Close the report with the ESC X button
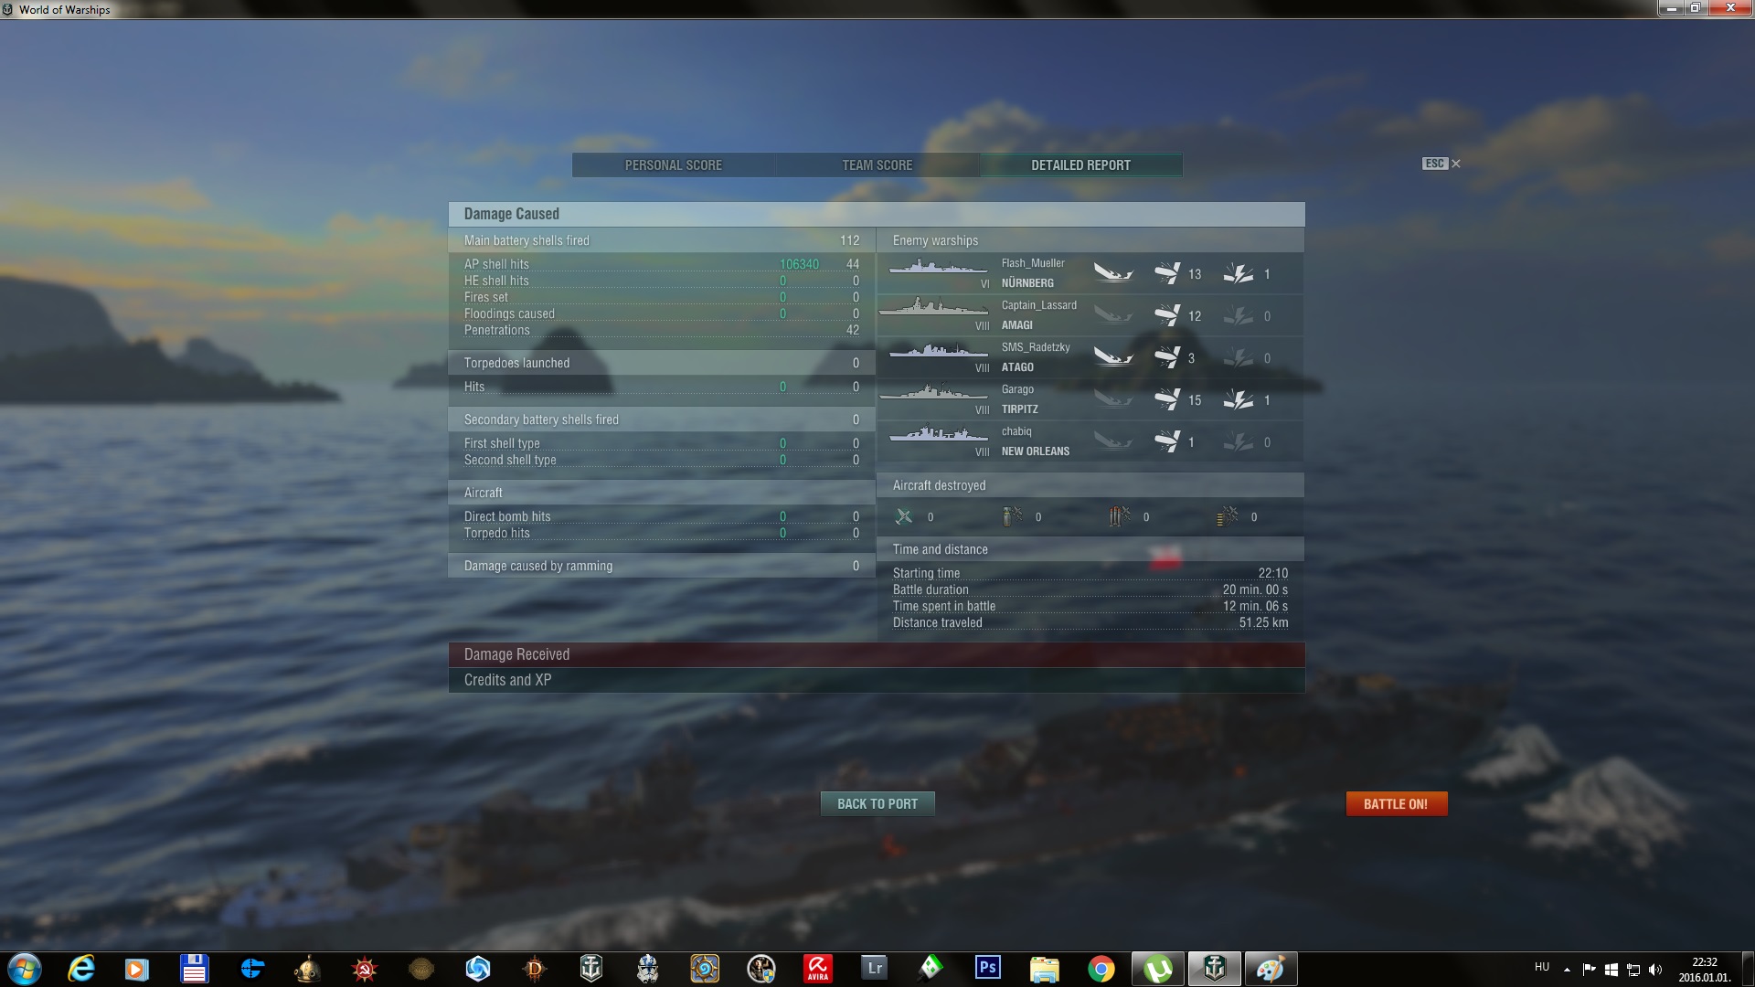The height and width of the screenshot is (987, 1755). click(x=1441, y=164)
